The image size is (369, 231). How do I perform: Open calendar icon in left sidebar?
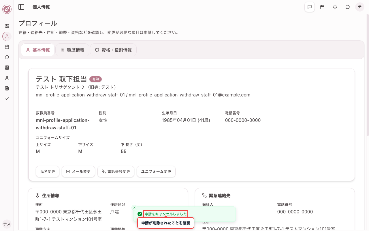tap(7, 47)
